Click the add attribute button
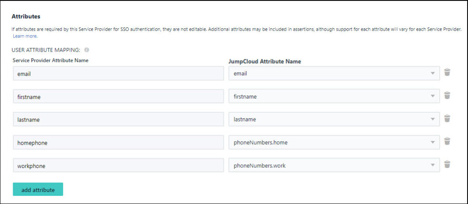The width and height of the screenshot is (468, 204). pyautogui.click(x=38, y=189)
